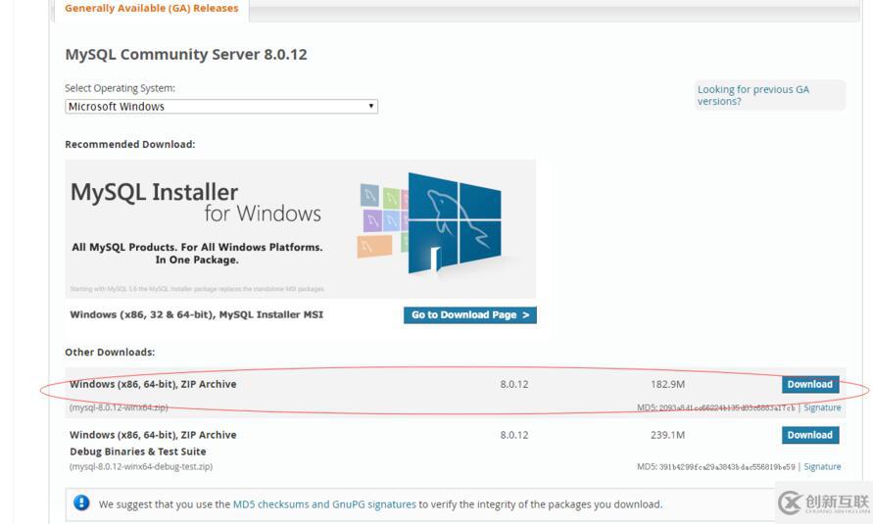
Task: Open the Generally Available (GA) Releases tab
Action: [152, 9]
